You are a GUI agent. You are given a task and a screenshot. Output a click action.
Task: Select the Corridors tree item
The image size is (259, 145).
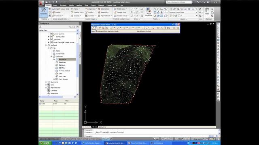54,91
